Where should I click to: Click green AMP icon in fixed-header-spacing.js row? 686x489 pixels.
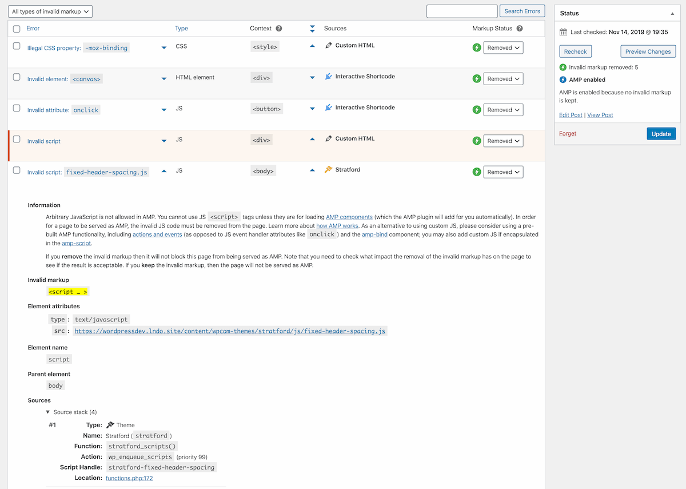[477, 172]
